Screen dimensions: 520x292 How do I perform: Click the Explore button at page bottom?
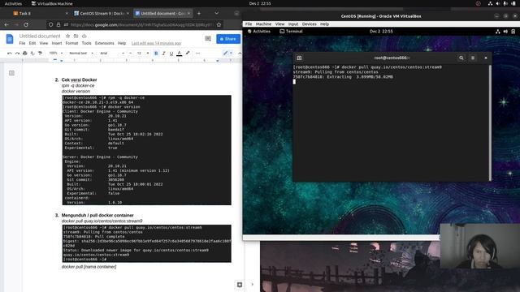(240, 285)
